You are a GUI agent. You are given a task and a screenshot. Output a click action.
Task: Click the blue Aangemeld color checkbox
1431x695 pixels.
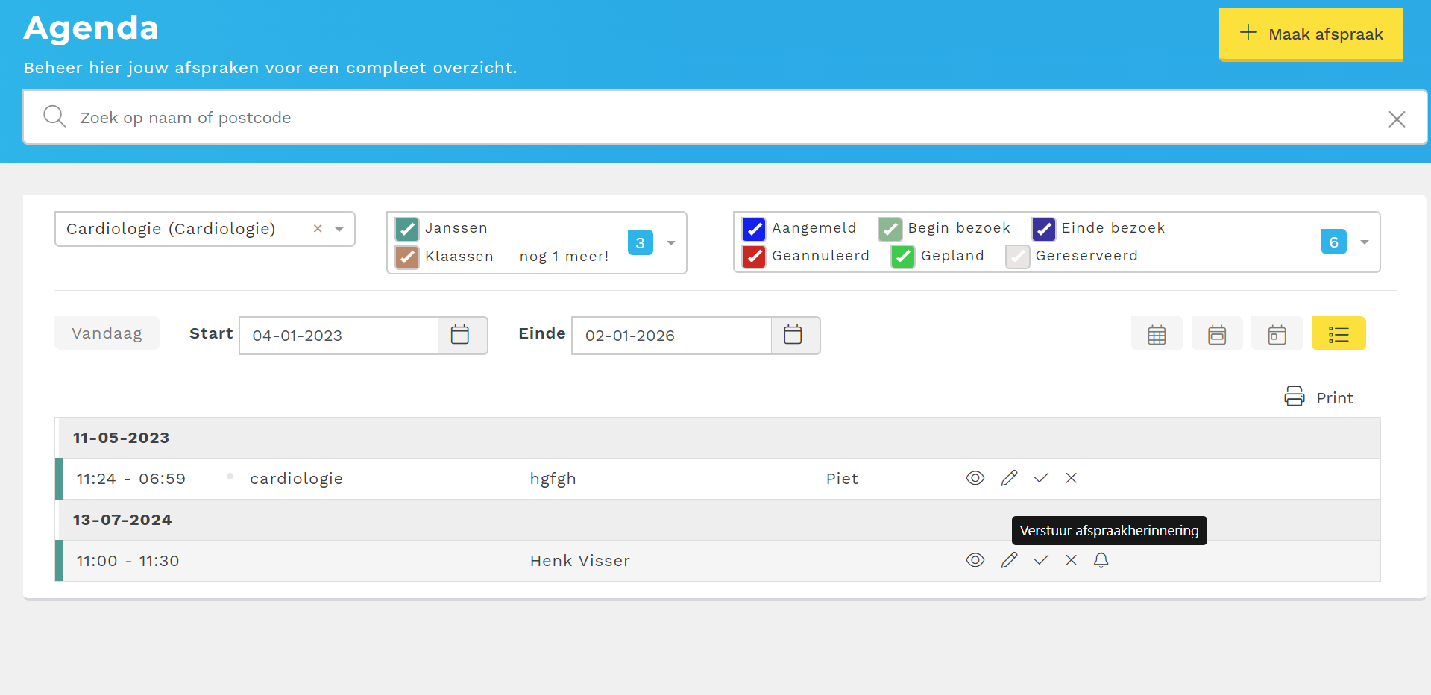[754, 229]
